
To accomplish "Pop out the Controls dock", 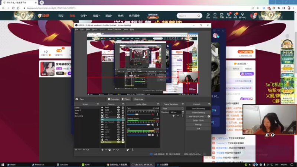I will 209,104.
